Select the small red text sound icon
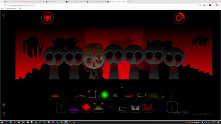The width and height of the screenshot is (221, 124). pyautogui.click(x=111, y=107)
